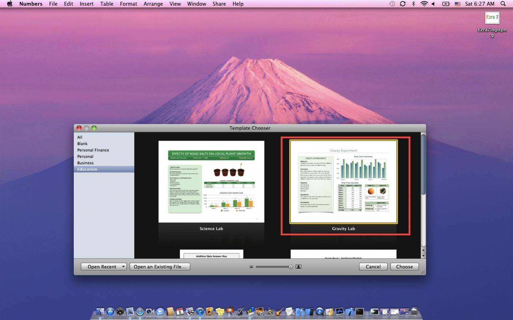The height and width of the screenshot is (320, 513).
Task: Click the scroll down arrow
Action: (x=424, y=256)
